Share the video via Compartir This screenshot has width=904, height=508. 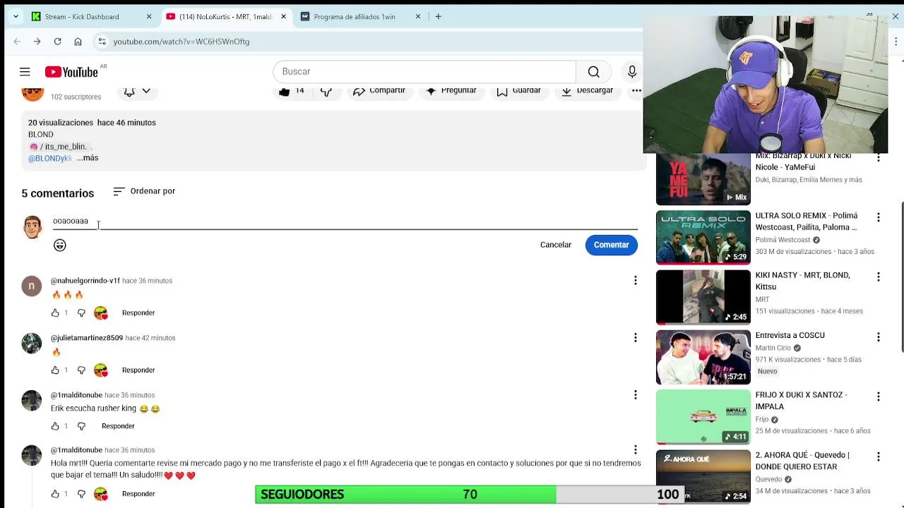tap(379, 91)
